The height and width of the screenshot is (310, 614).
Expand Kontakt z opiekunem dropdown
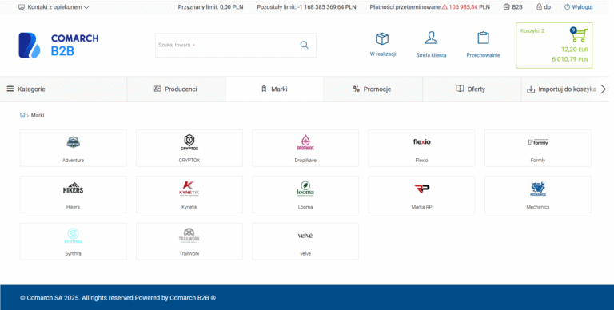point(54,7)
